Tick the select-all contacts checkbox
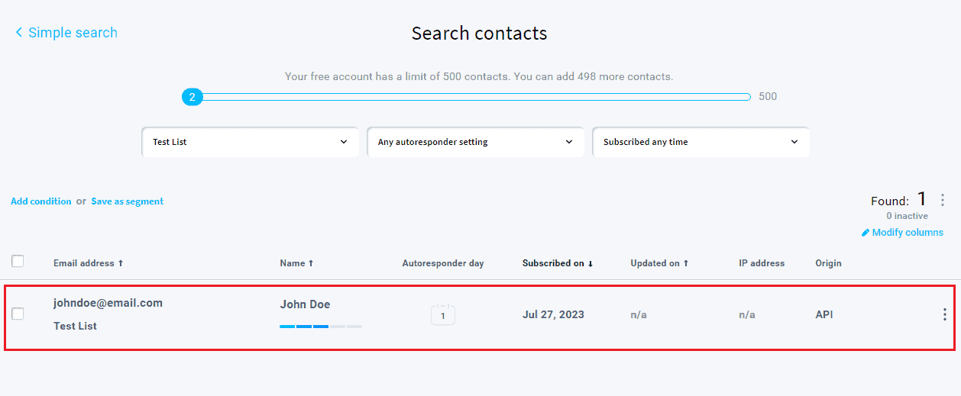961x396 pixels. click(x=18, y=262)
